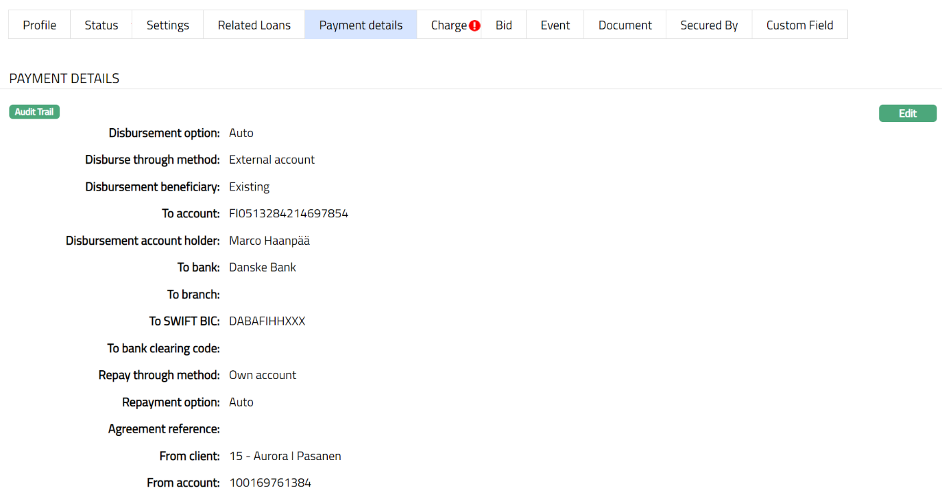Go to the Settings tab
Viewport: 942px width, 499px height.
coord(168,25)
